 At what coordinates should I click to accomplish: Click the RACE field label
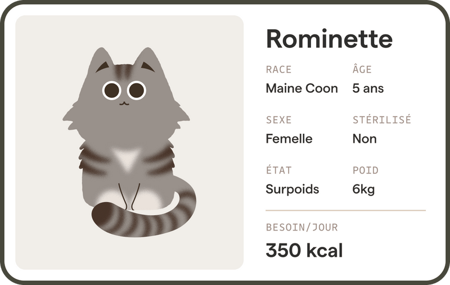click(x=278, y=70)
